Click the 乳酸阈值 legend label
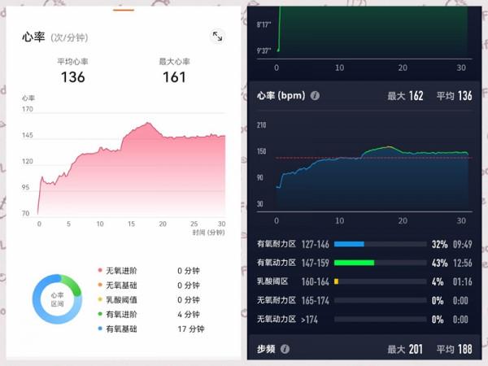Screen dimensions: 488x366 (x=122, y=299)
